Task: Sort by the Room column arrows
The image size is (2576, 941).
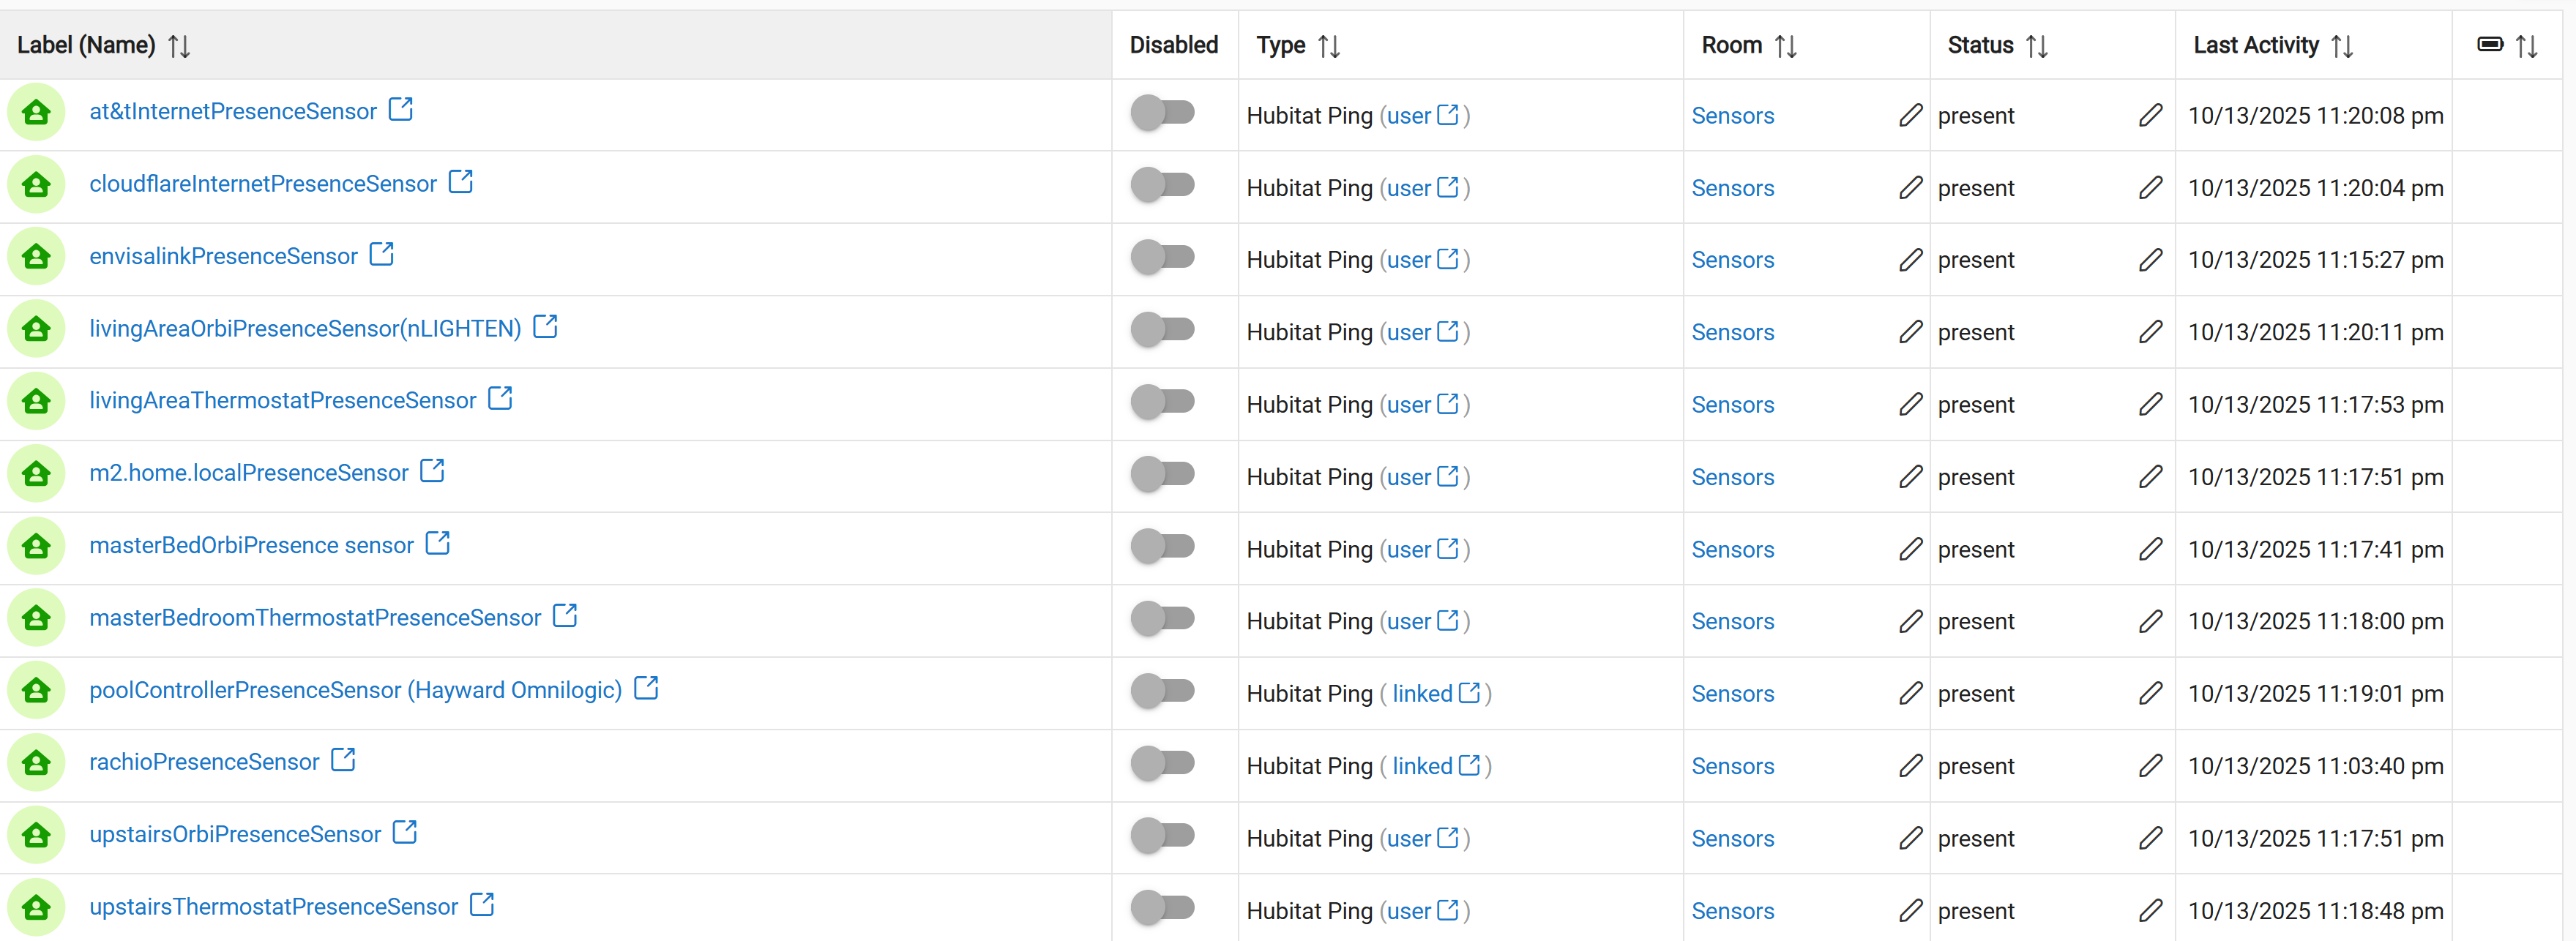Action: point(1785,46)
